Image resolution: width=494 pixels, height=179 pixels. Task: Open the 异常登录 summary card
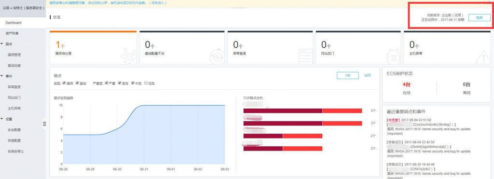270,47
